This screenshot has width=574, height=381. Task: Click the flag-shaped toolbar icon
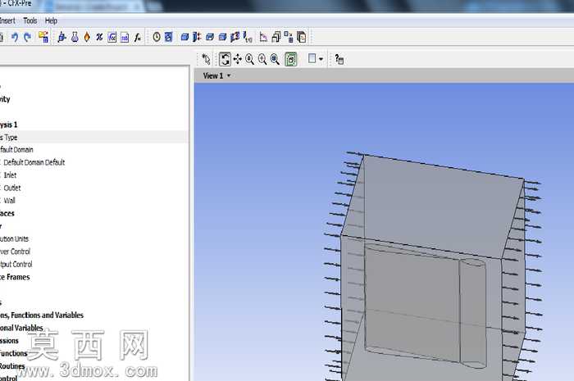coord(235,37)
